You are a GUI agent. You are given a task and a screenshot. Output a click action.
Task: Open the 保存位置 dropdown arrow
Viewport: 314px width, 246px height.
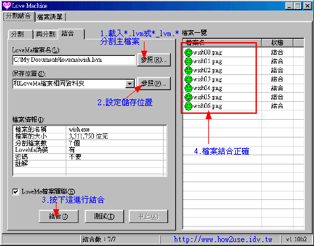[130, 84]
